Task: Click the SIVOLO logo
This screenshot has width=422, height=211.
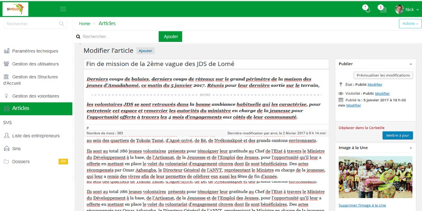Action: 15,9
